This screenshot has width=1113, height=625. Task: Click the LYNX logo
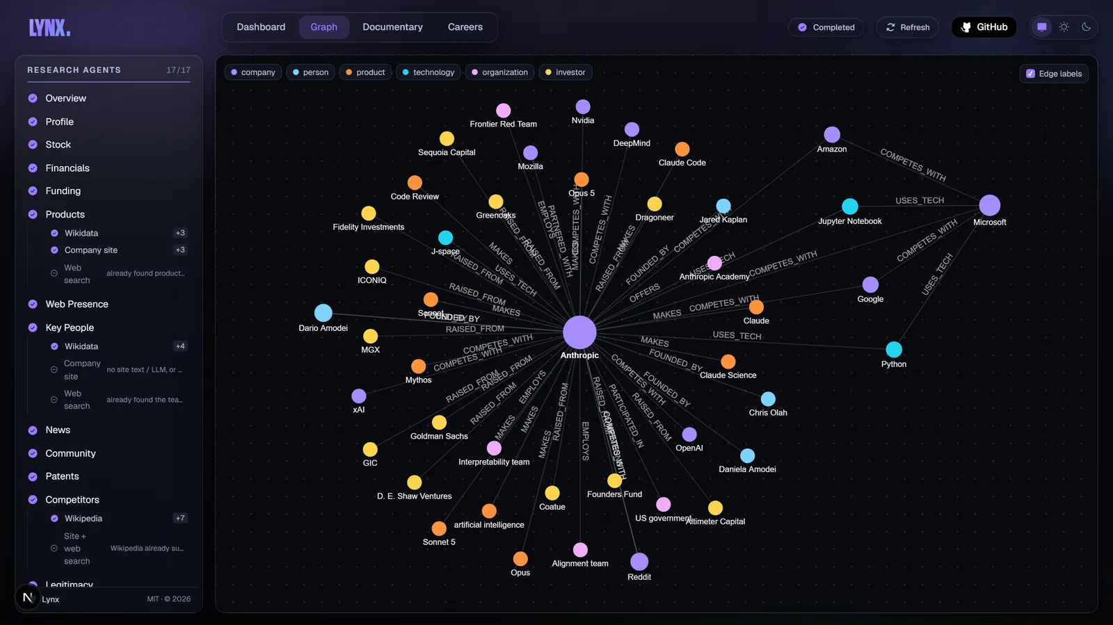49,28
